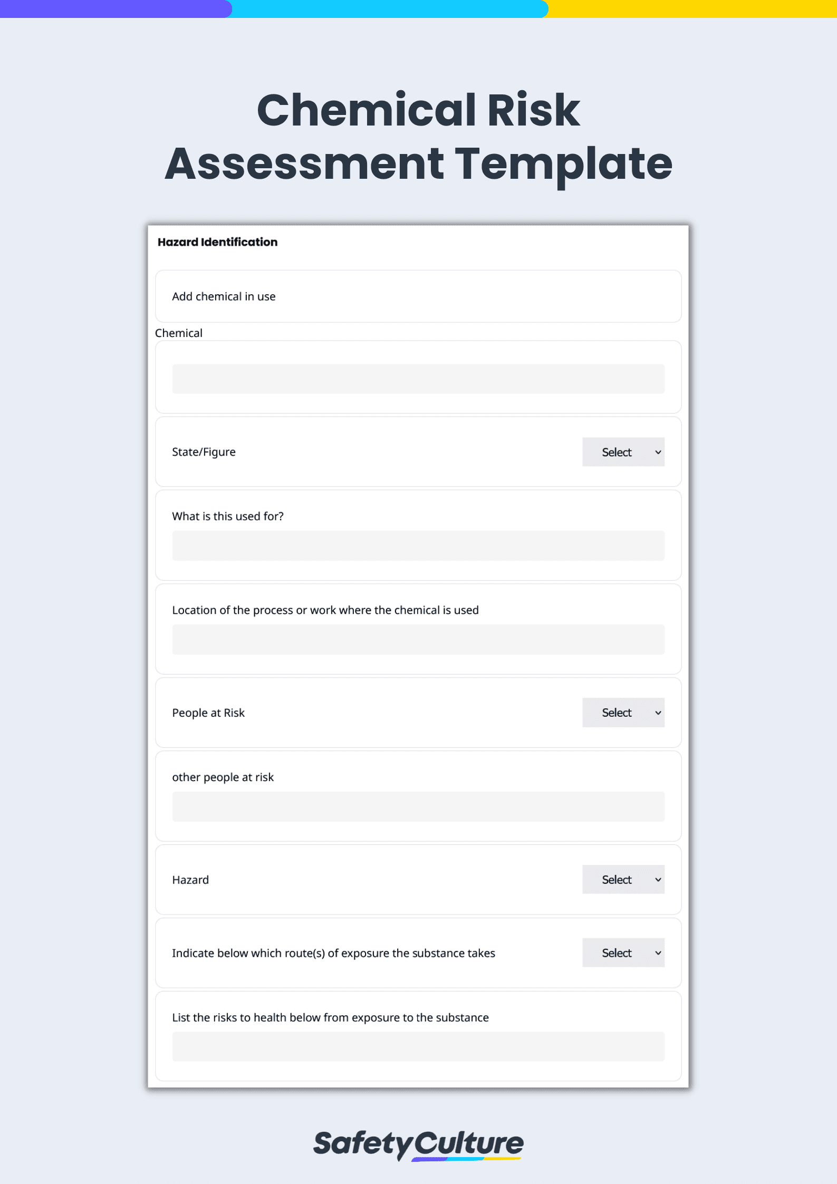Open the State/Figure dropdown

tap(623, 452)
